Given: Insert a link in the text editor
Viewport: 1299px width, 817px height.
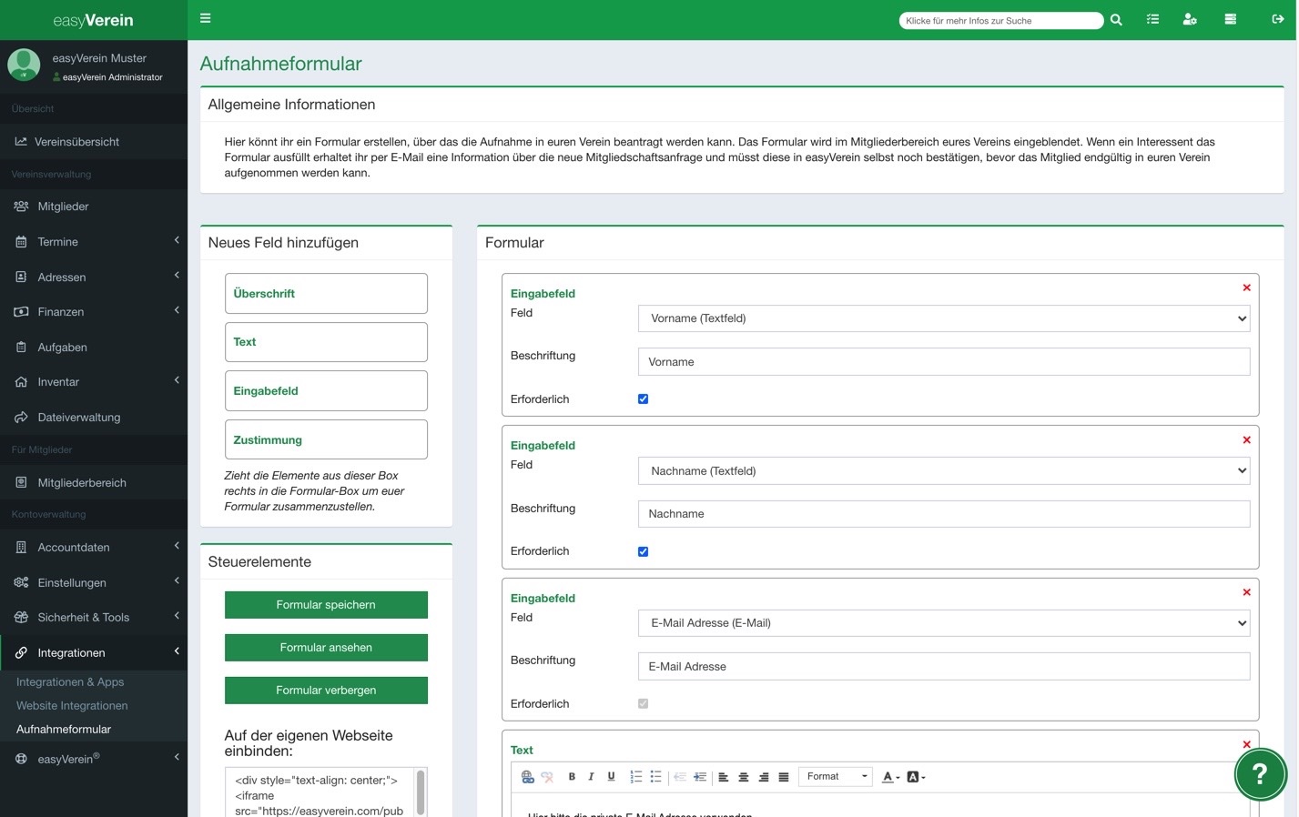Looking at the screenshot, I should [527, 777].
